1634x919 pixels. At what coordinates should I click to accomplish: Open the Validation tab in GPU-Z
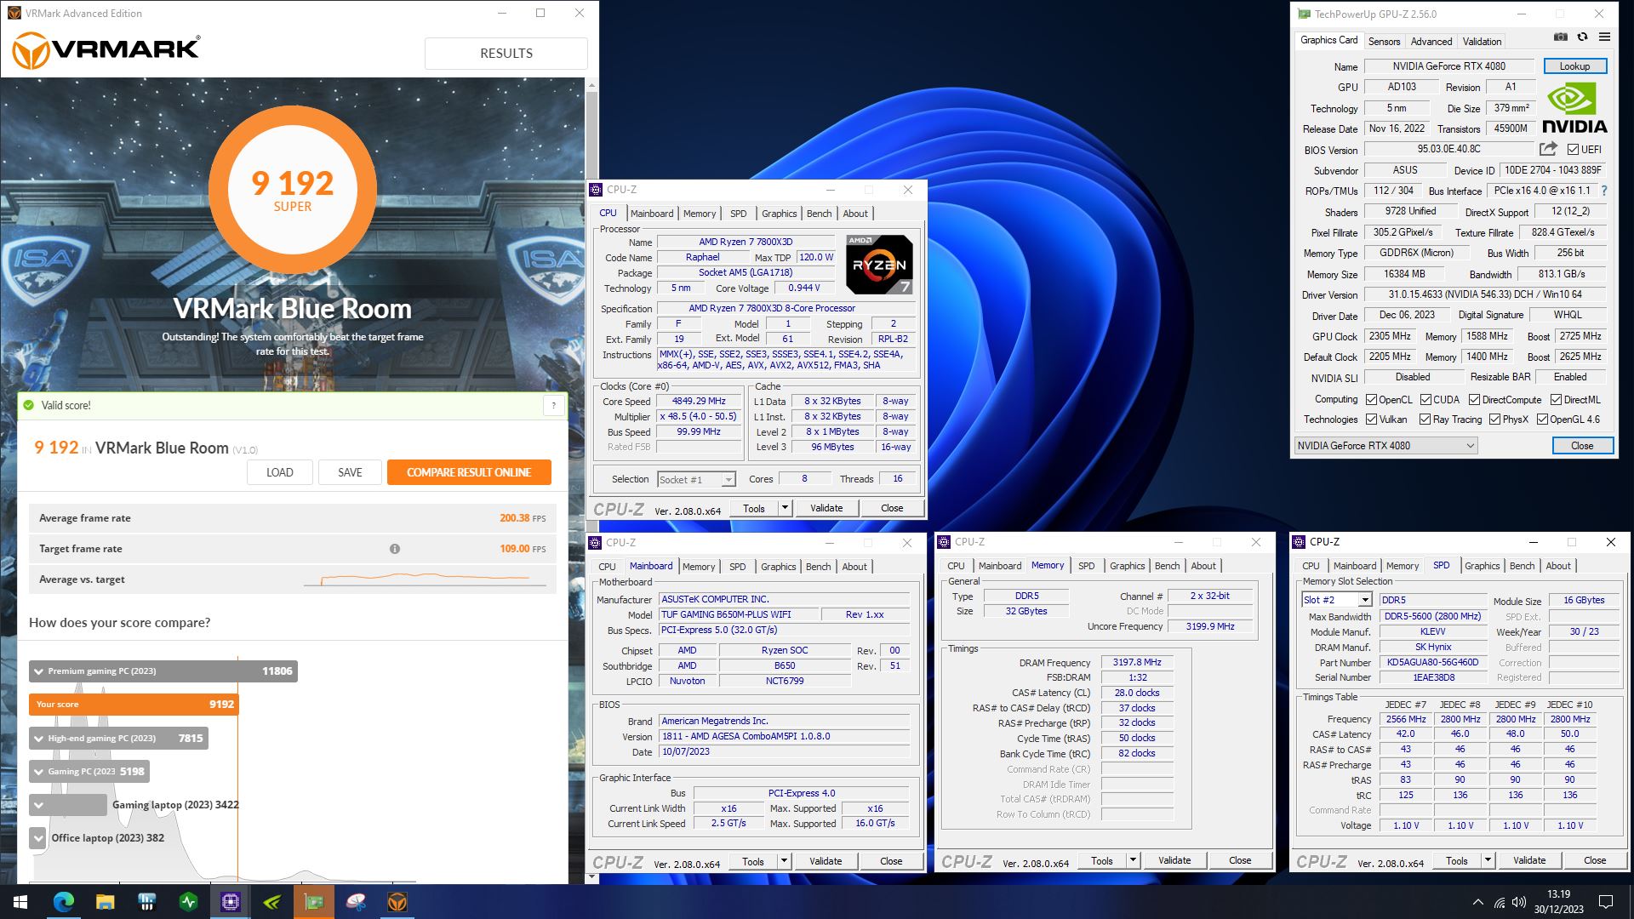[1482, 41]
